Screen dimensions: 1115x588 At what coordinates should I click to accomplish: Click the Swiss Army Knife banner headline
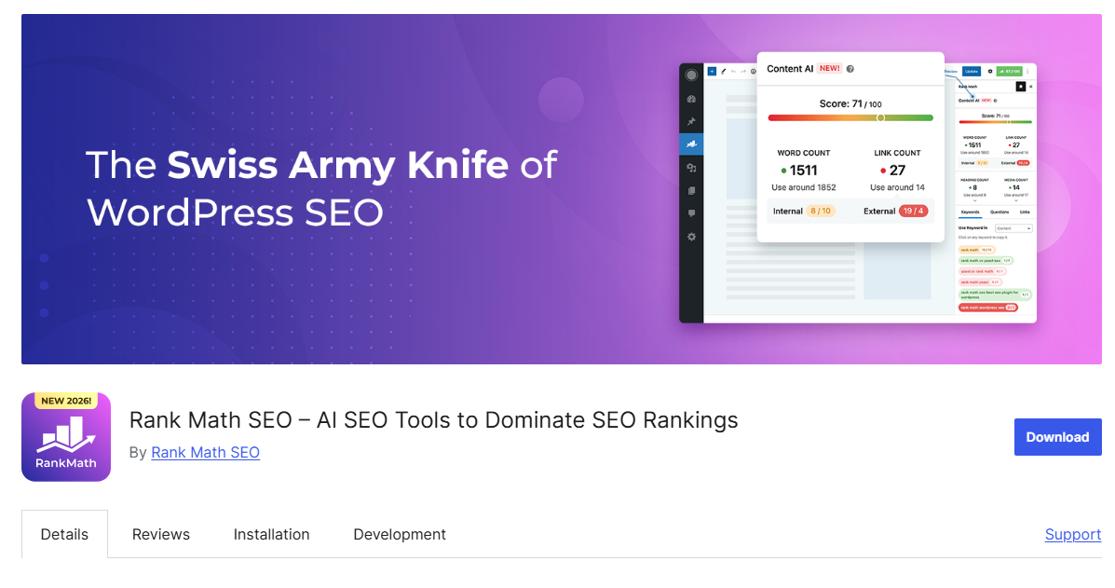(321, 188)
